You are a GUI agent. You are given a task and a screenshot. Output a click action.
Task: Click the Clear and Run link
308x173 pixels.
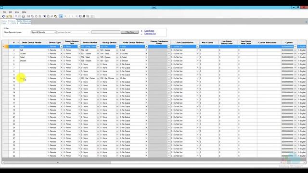[150, 34]
